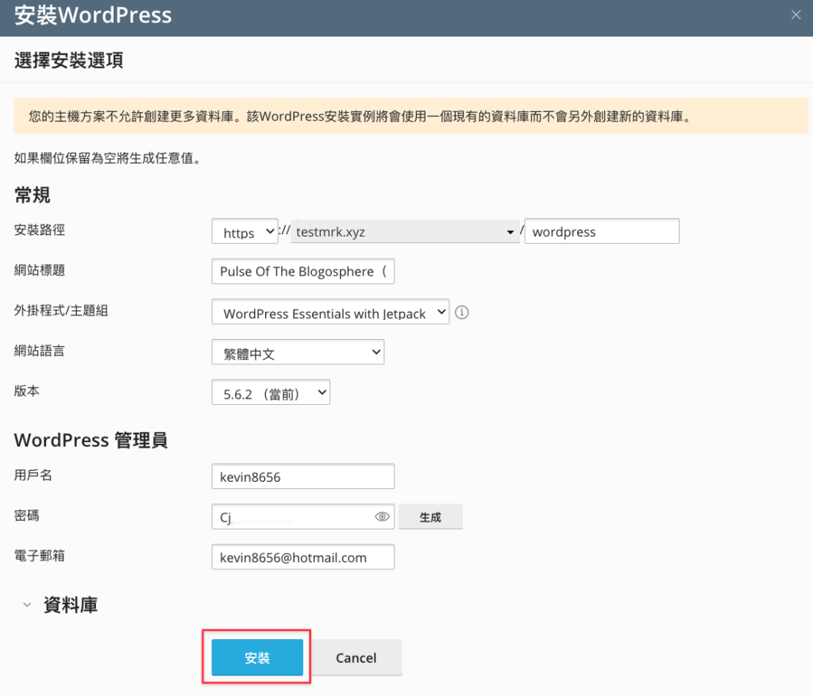Toggle password visibility eye icon
Viewport: 813px width, 697px height.
pyautogui.click(x=382, y=517)
